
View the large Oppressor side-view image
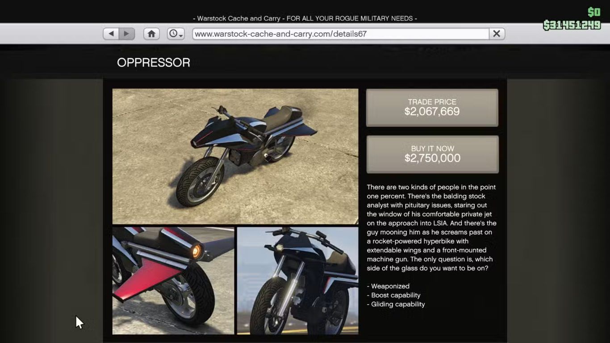(x=235, y=156)
